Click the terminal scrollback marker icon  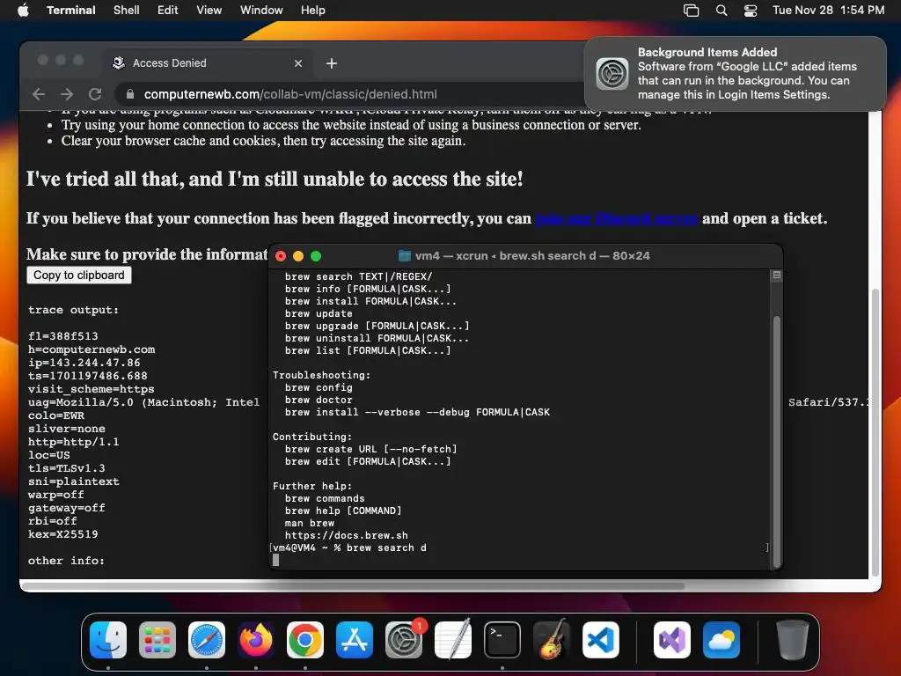[777, 276]
